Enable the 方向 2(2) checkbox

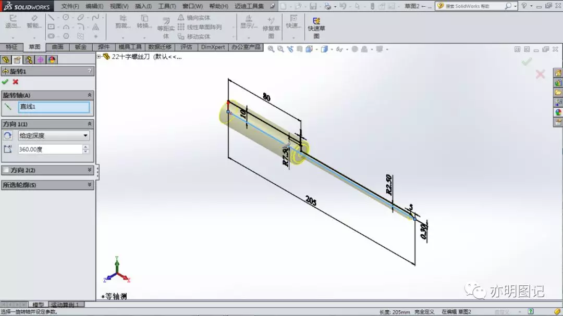point(6,170)
